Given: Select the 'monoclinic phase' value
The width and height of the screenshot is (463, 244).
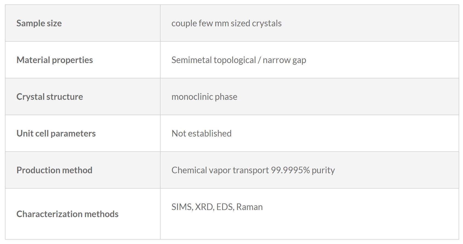Looking at the screenshot, I should [x=204, y=97].
